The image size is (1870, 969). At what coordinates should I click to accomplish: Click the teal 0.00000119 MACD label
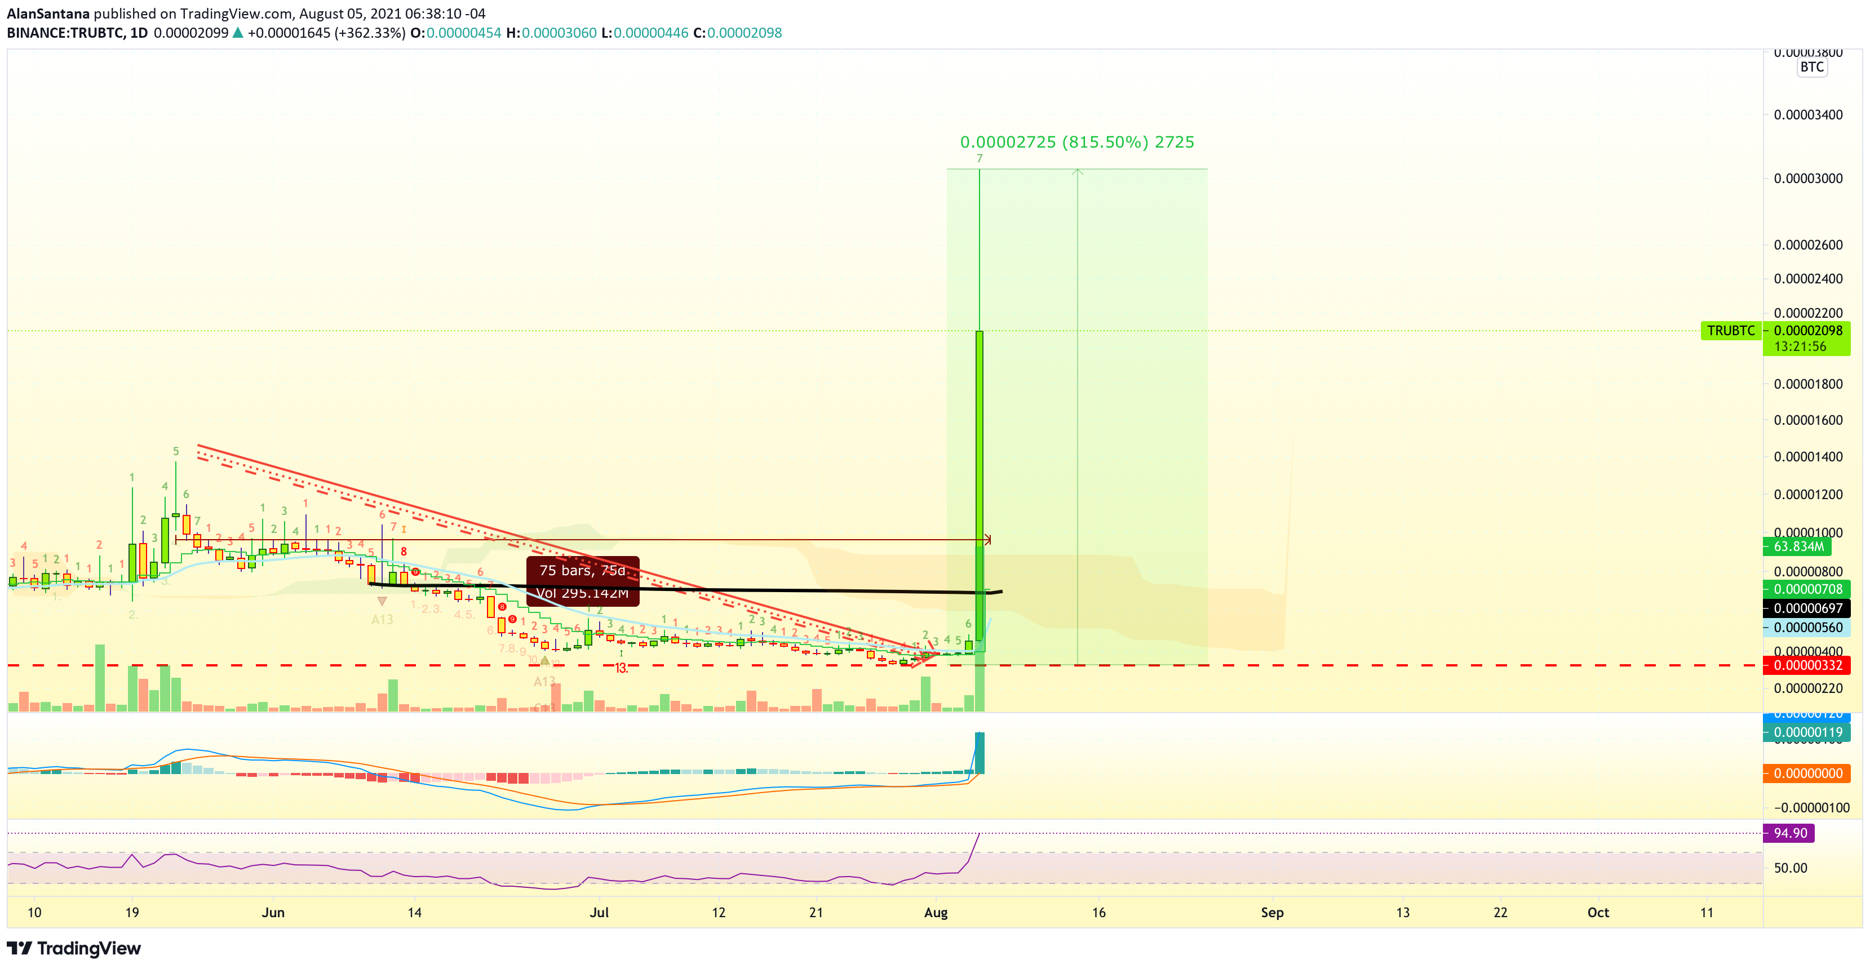click(x=1807, y=732)
